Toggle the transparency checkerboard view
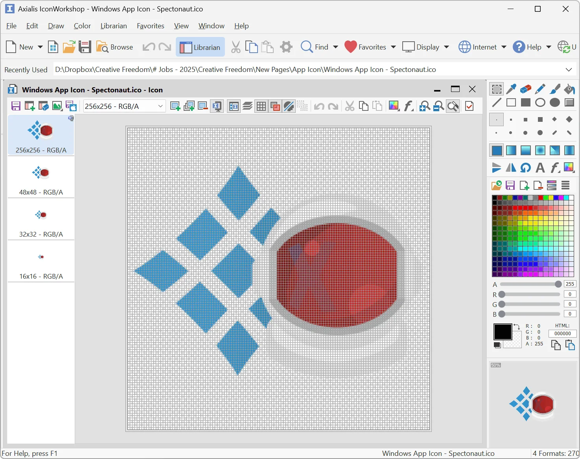This screenshot has width=580, height=459. pyautogui.click(x=275, y=106)
